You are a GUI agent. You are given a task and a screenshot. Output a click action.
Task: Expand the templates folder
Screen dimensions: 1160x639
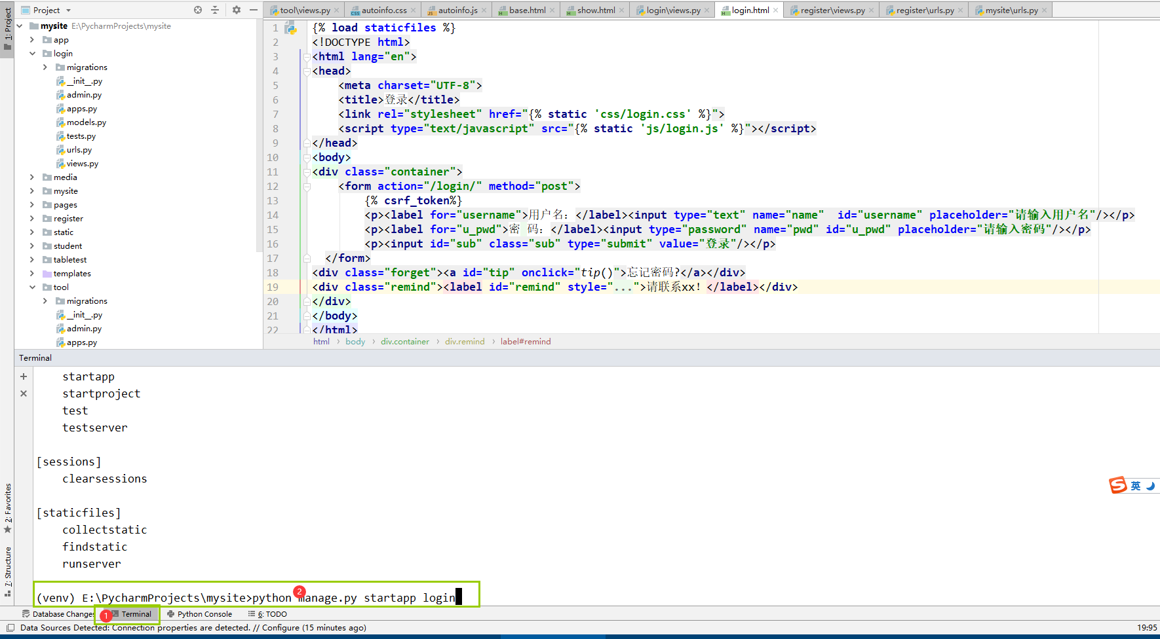(x=32, y=274)
